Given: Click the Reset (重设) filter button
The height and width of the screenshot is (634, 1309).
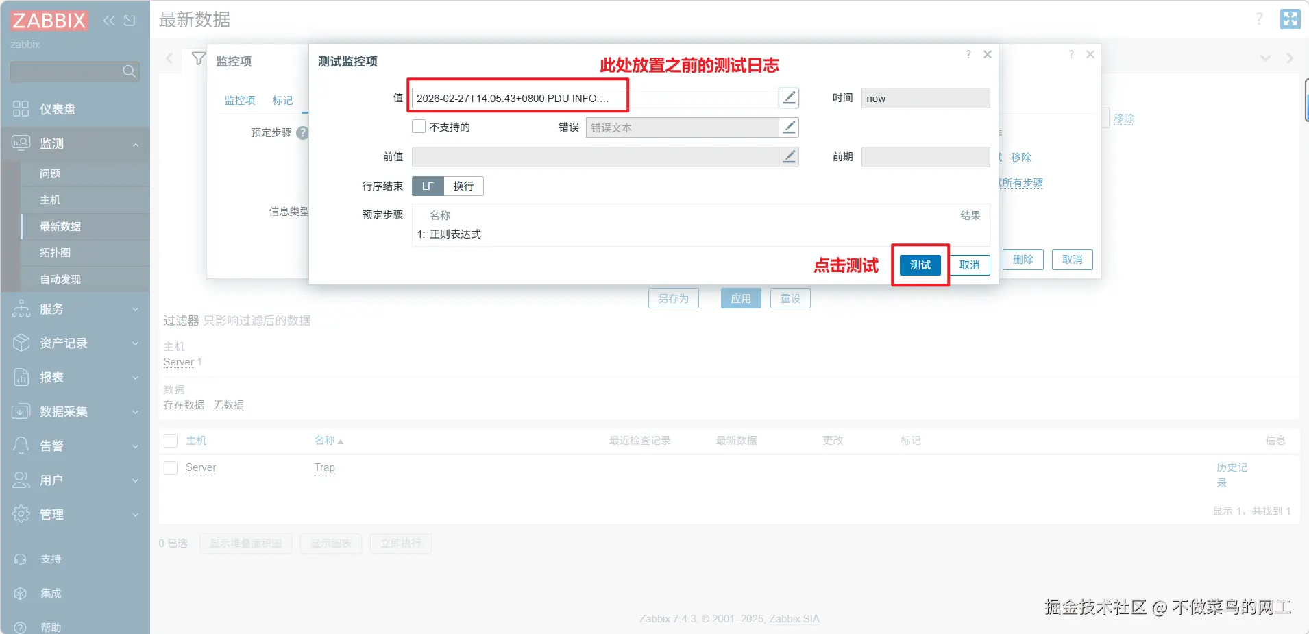Looking at the screenshot, I should tap(790, 299).
